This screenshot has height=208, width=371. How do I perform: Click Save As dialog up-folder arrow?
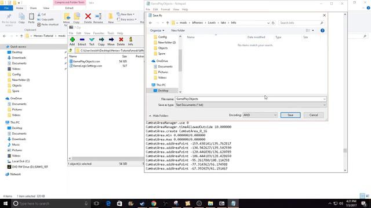[x=168, y=23]
